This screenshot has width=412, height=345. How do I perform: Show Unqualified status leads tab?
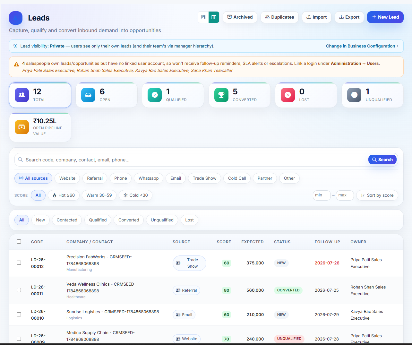(162, 220)
